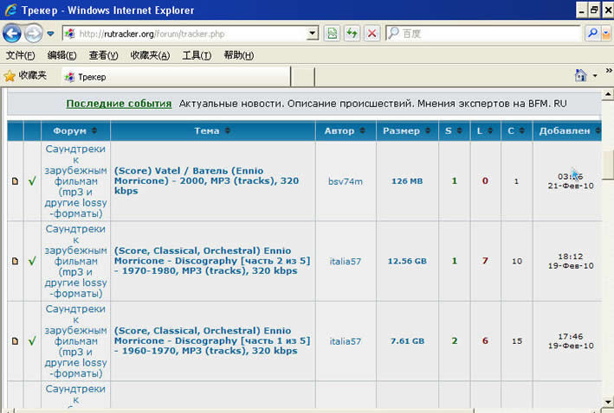Open forum link in Discography часть 1 row

(75, 341)
